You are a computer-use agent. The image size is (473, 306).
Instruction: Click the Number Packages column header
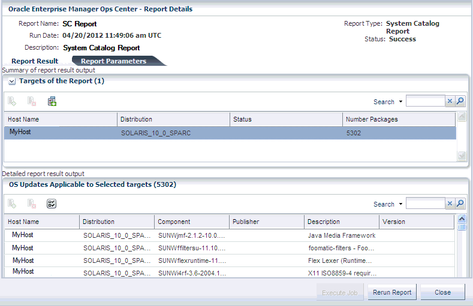[x=399, y=119]
